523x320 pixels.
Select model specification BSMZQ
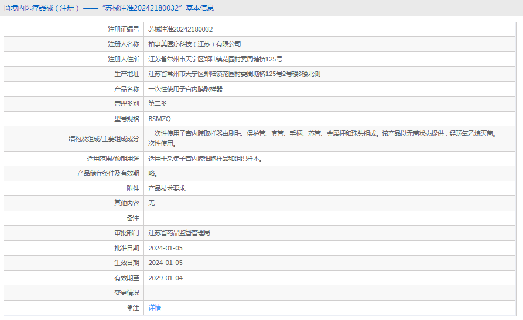tap(159, 119)
